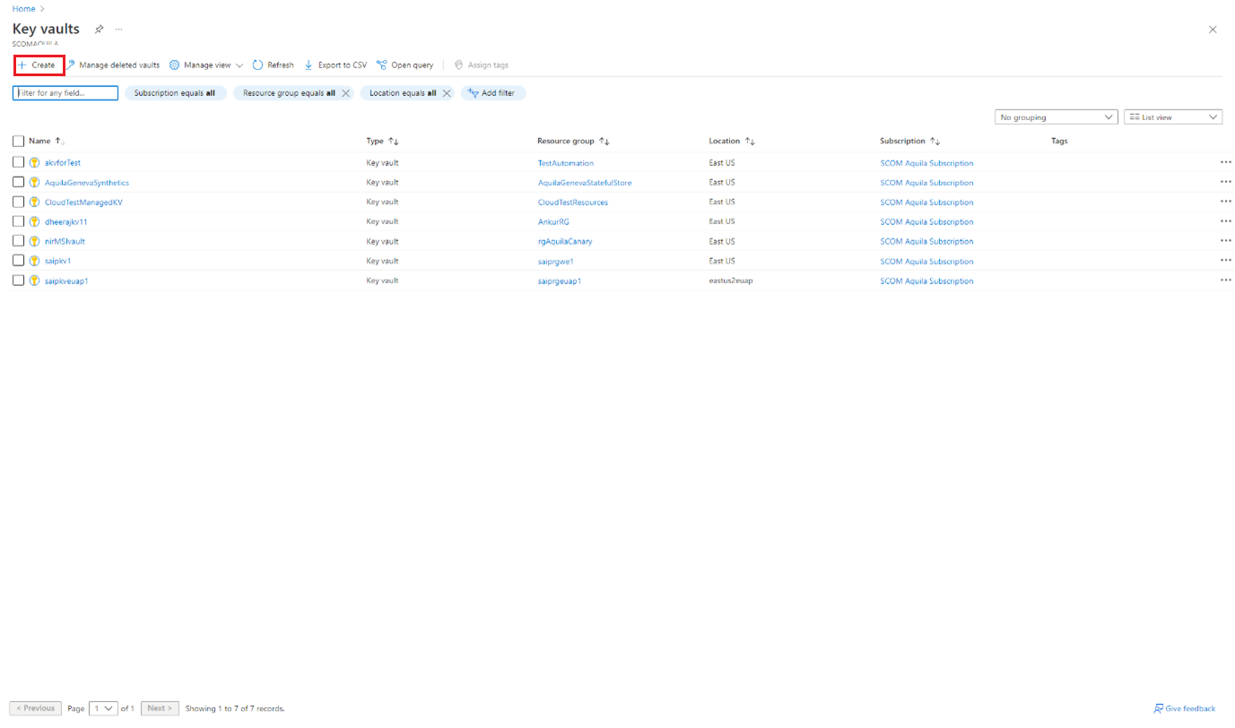This screenshot has height=728, width=1235.
Task: Open the AnkurRG resource group
Action: pos(553,222)
